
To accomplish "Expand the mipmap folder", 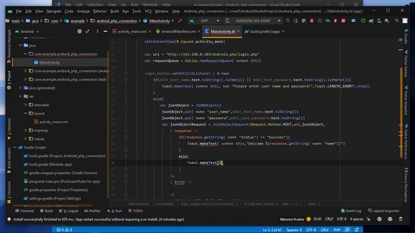I will coord(26,130).
